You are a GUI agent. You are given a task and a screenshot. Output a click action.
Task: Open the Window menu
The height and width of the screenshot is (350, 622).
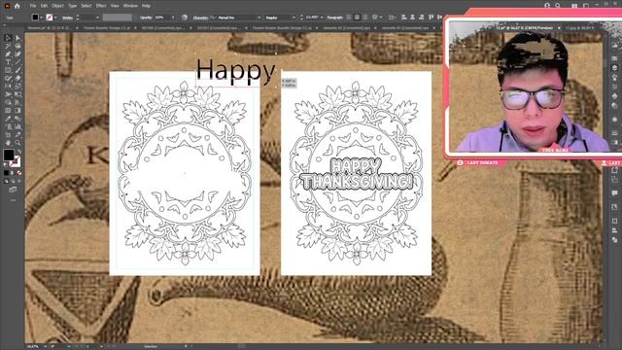(x=130, y=6)
